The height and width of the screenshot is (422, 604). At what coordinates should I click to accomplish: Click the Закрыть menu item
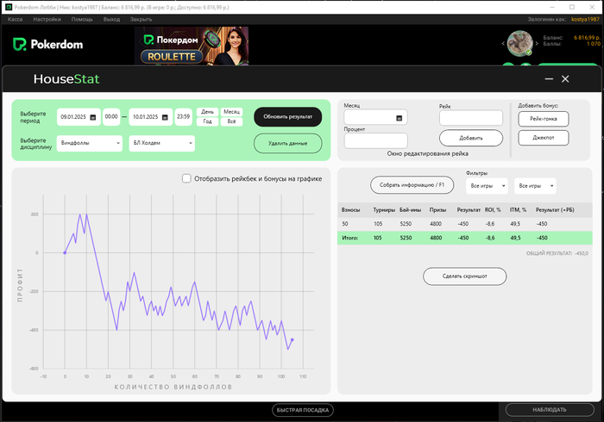(x=141, y=19)
